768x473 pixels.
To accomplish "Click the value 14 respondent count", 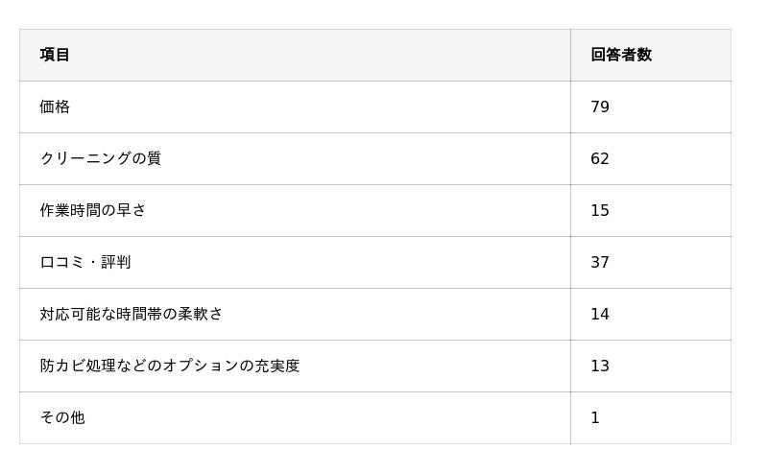I will tap(600, 314).
